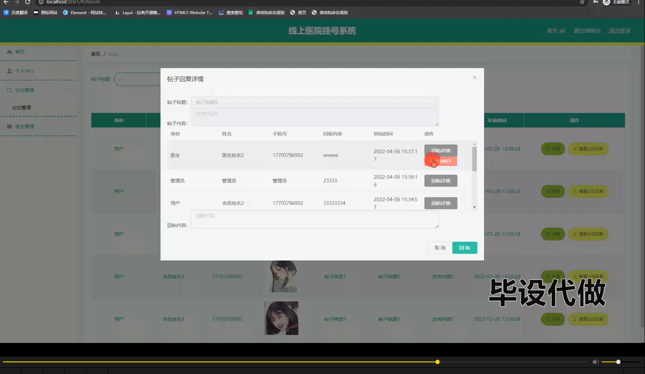645x374 pixels.
Task: Collapse the 论坛管理 menu arrow
Action: 67,90
